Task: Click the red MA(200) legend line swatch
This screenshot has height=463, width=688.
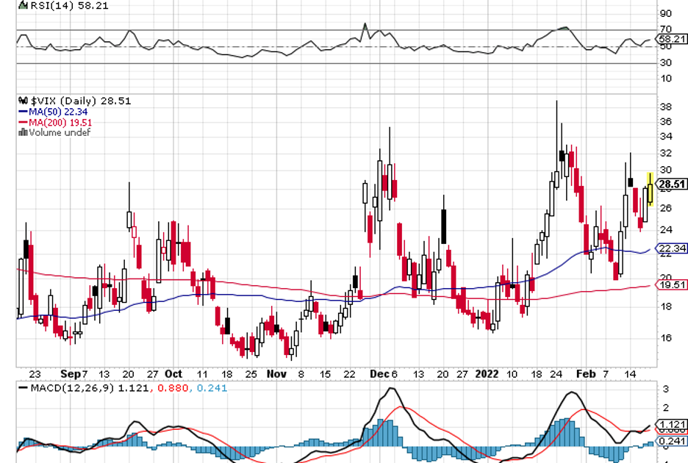Action: 22,122
